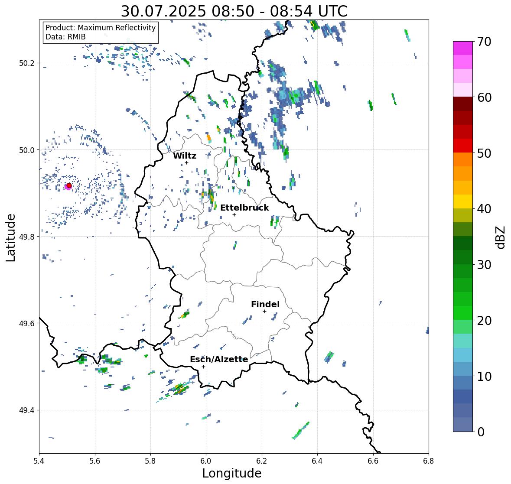Click the latitude tick label 49.6

coord(27,323)
